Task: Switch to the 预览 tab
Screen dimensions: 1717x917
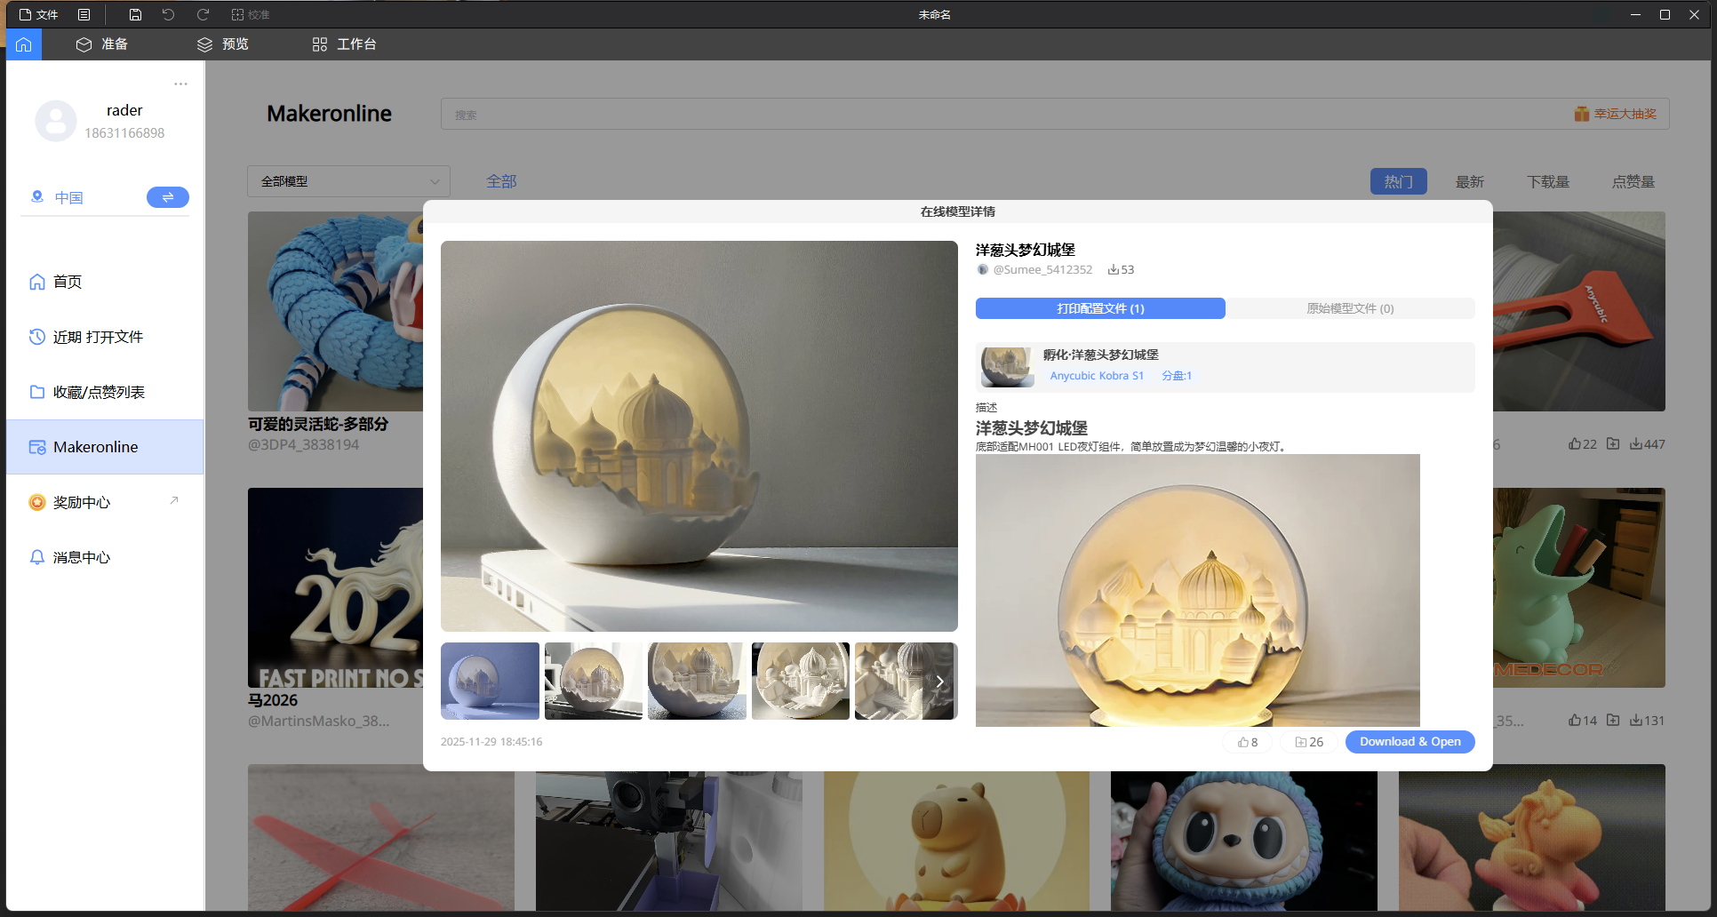Action: 223,44
